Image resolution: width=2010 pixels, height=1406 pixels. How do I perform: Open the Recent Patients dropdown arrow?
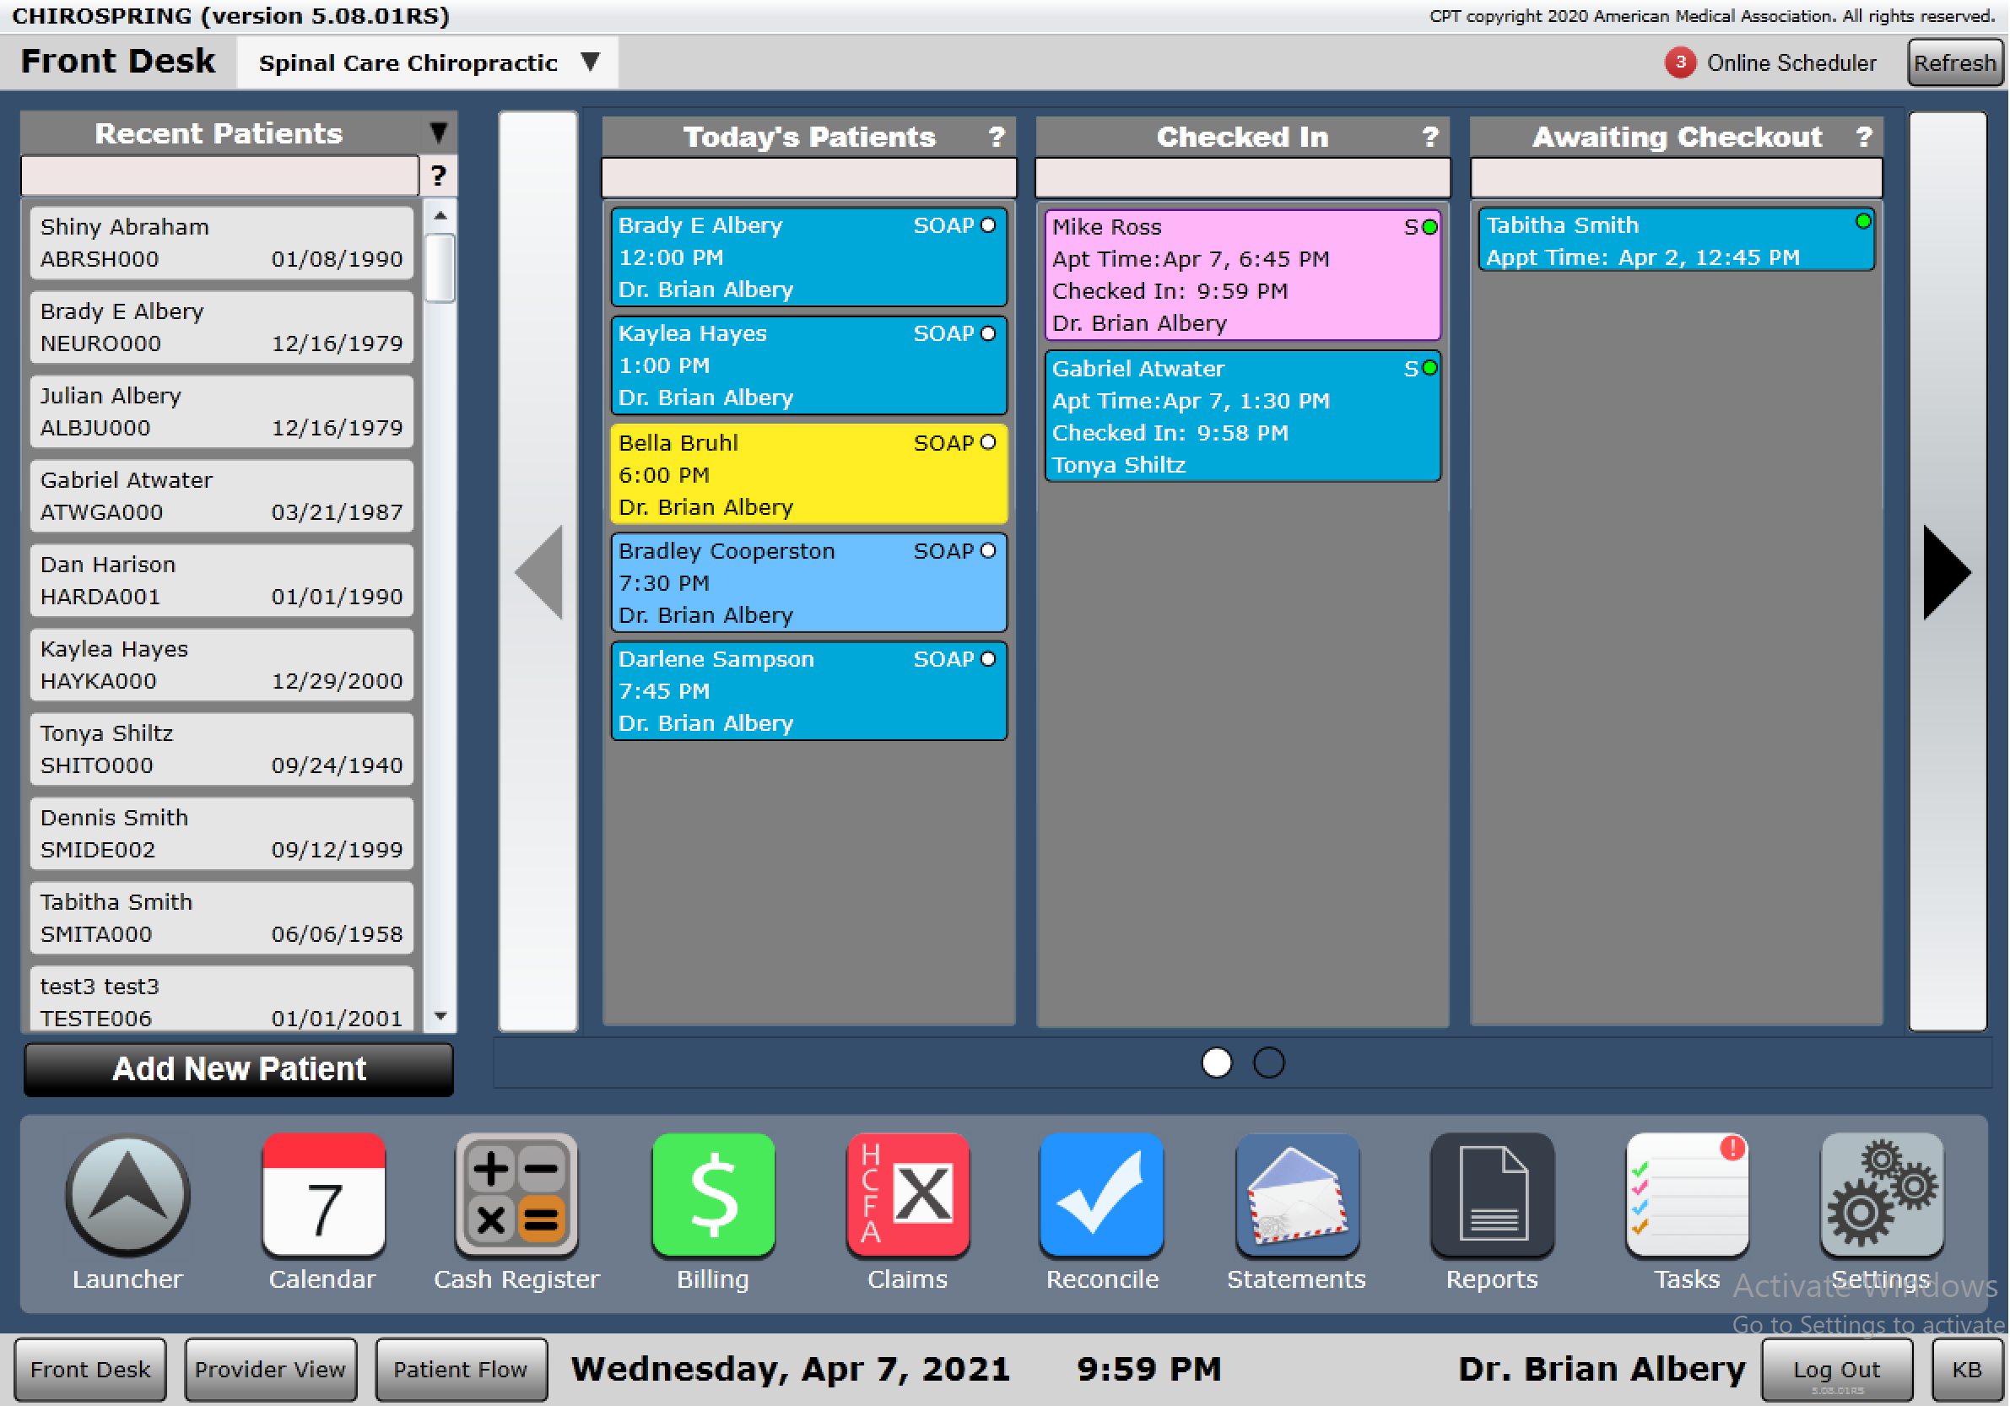click(x=439, y=133)
